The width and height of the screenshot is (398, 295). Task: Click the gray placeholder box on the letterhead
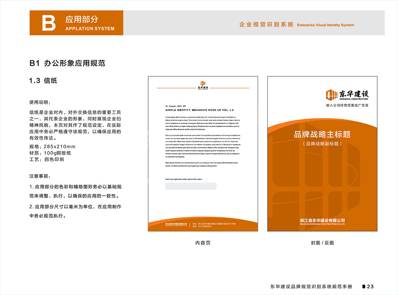coord(191,186)
